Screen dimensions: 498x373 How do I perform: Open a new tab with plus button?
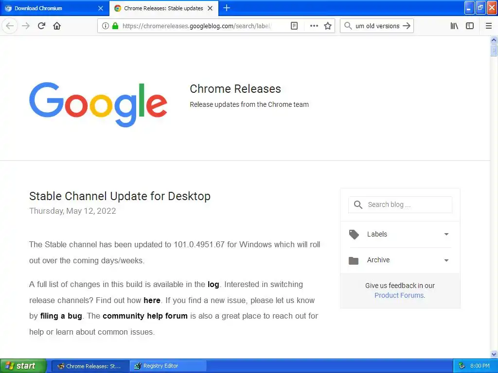227,8
